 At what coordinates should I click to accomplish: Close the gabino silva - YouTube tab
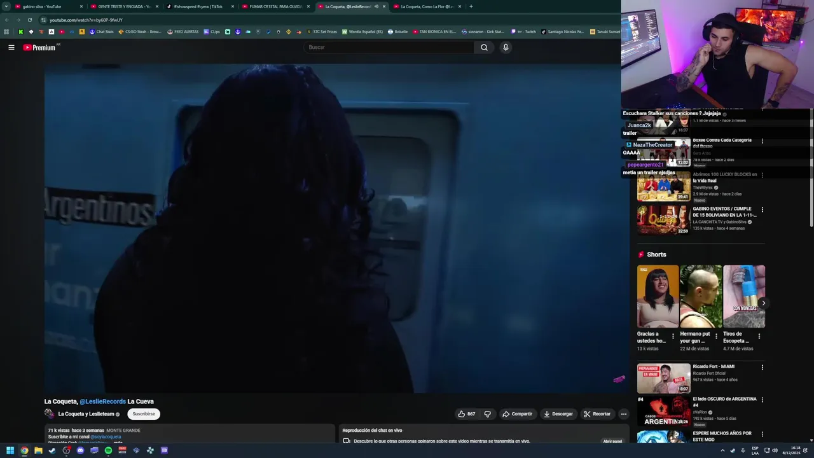click(x=81, y=6)
